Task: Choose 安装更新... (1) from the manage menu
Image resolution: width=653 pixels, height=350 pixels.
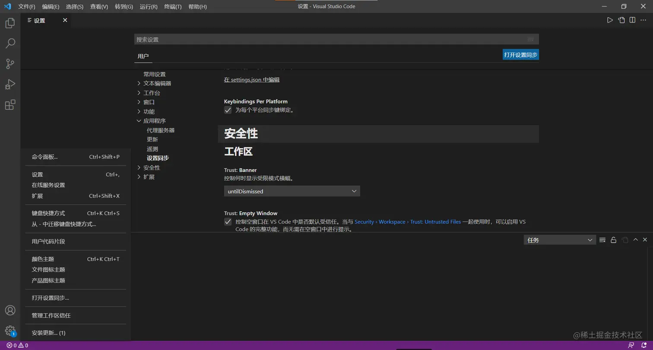Action: (x=76, y=333)
